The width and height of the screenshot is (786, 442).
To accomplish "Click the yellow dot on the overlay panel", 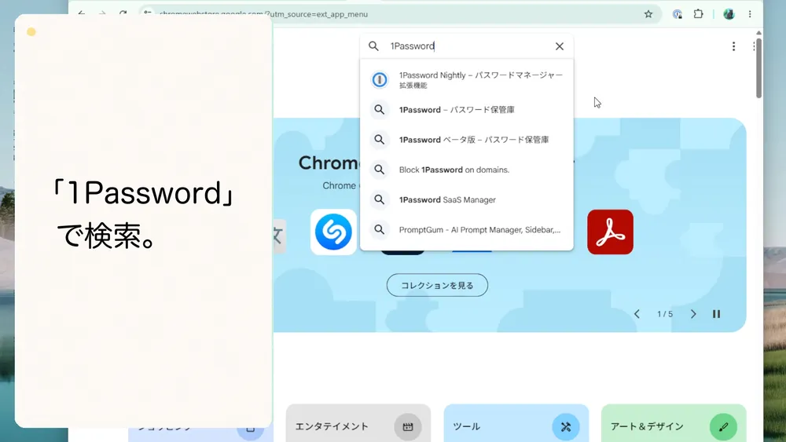I will [x=31, y=32].
